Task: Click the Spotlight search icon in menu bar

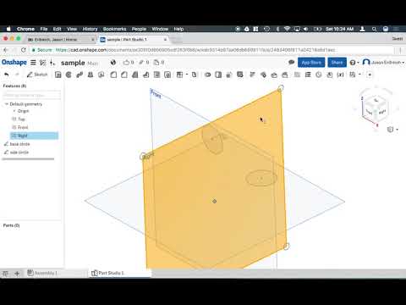Action: coord(374,29)
